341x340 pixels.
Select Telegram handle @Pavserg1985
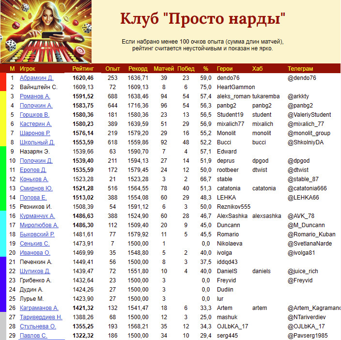point(308,336)
